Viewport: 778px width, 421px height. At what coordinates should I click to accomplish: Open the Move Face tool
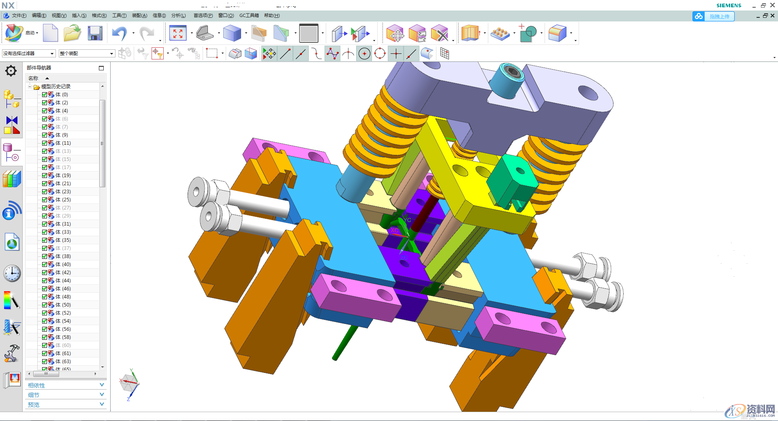point(395,33)
